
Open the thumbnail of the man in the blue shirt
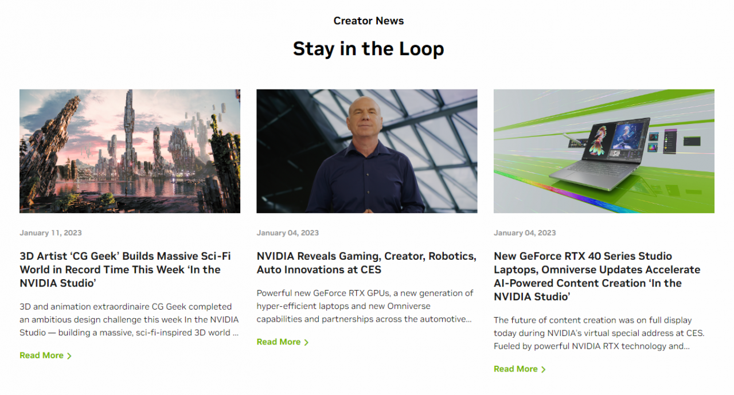[366, 151]
